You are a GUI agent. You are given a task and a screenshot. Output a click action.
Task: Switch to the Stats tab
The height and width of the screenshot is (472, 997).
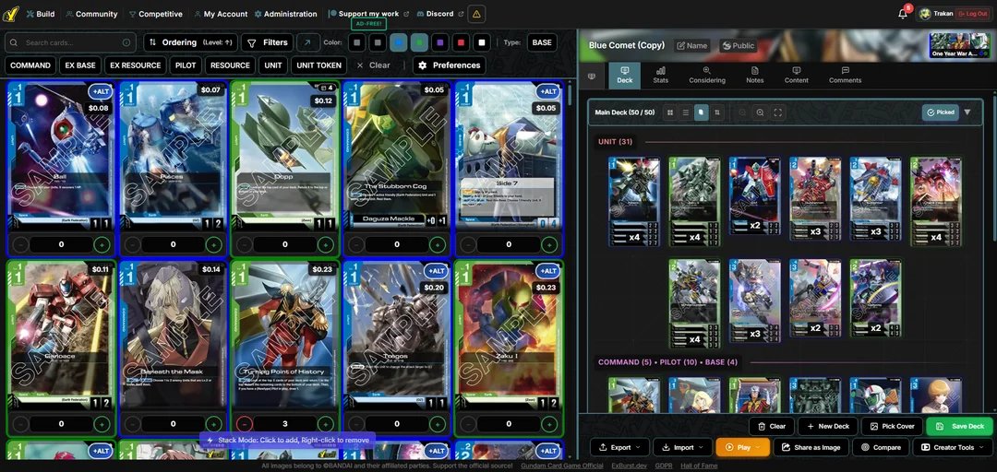pyautogui.click(x=661, y=76)
